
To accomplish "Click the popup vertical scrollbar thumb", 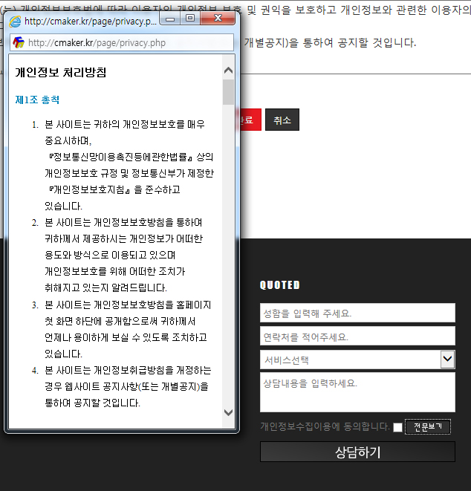I will pos(228,91).
